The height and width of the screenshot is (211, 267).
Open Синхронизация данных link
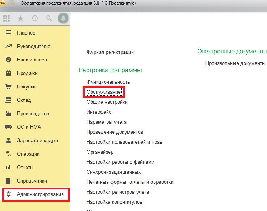(113, 172)
